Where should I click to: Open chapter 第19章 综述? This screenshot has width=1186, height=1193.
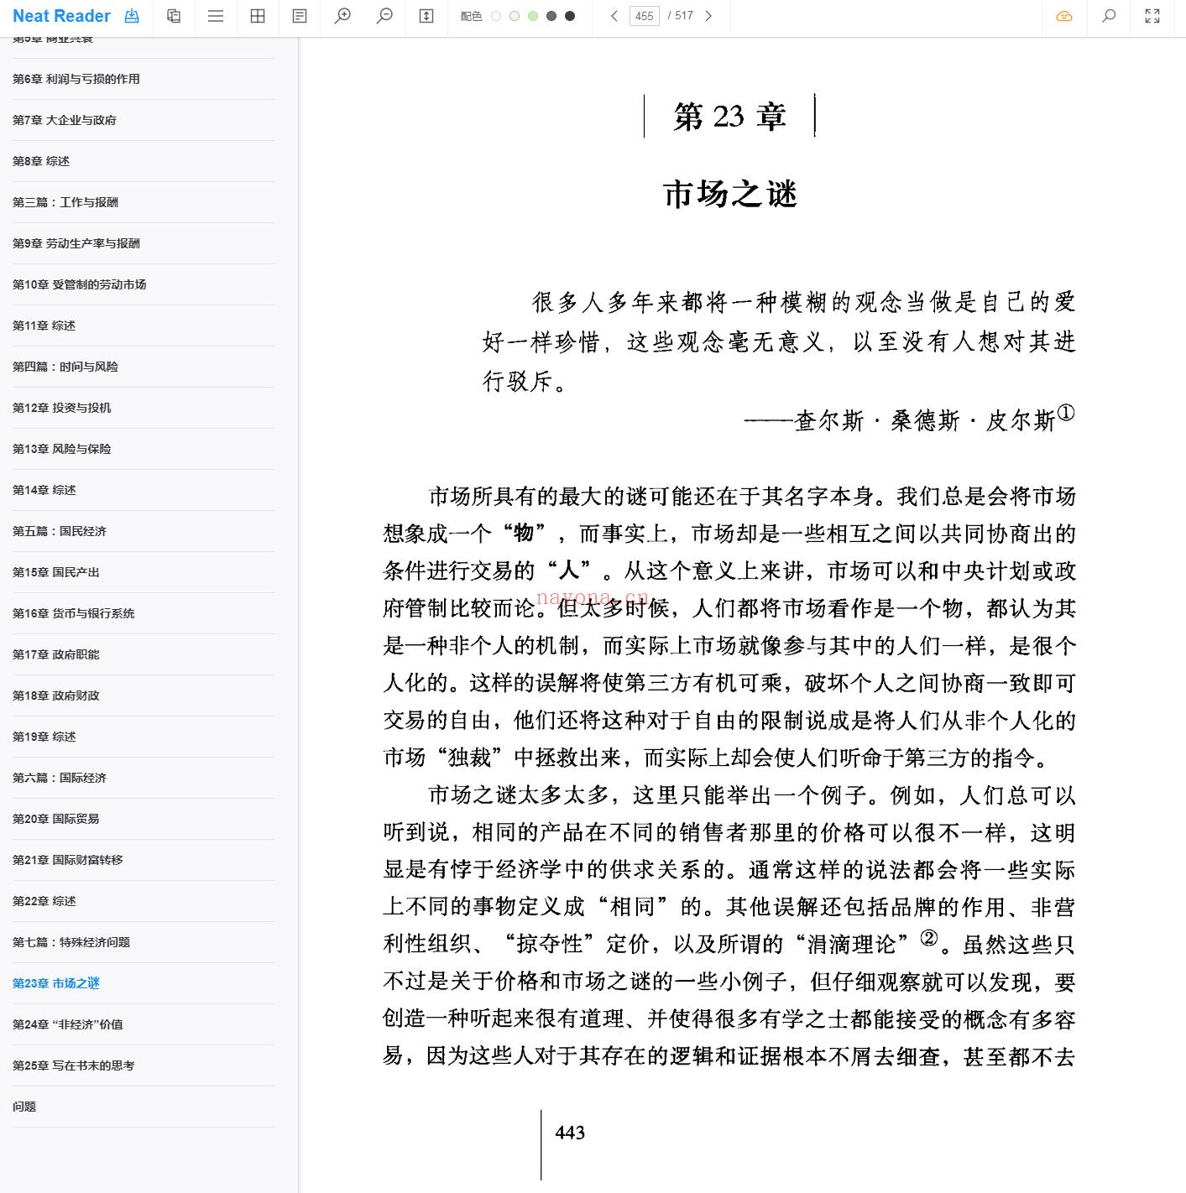pos(44,737)
